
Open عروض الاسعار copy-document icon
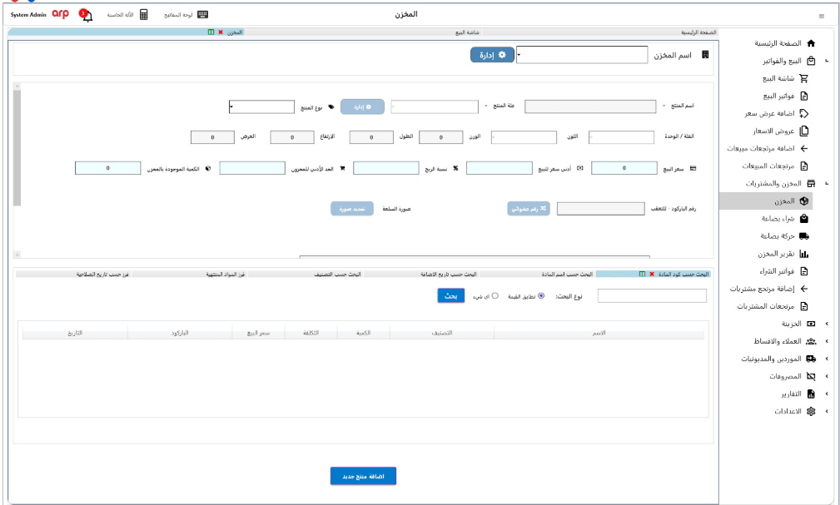click(x=803, y=131)
